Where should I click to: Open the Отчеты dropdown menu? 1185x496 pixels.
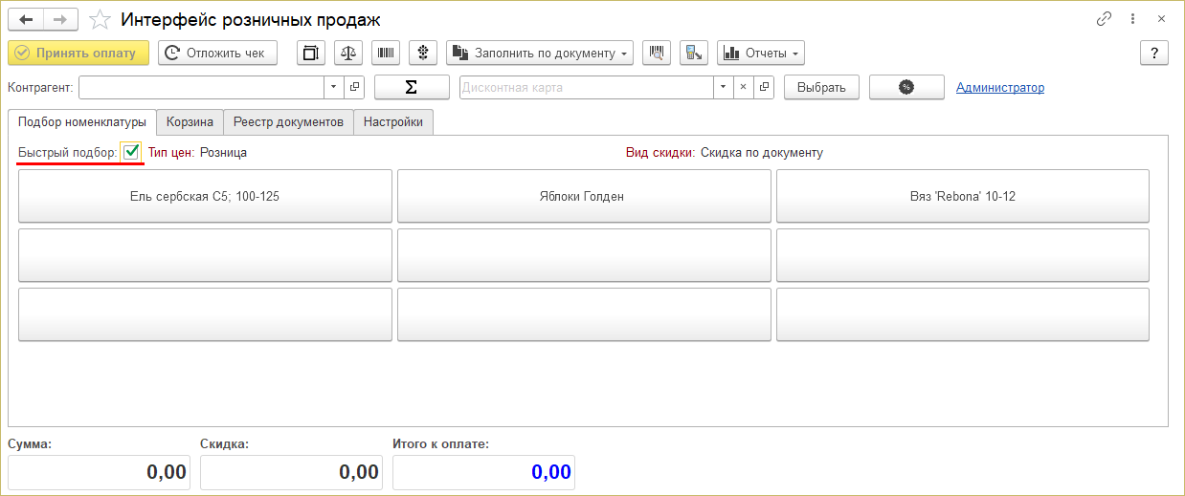[x=761, y=53]
